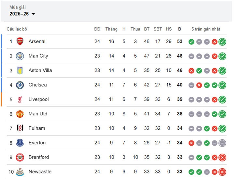Click the Newcastle club badge

tap(20, 172)
